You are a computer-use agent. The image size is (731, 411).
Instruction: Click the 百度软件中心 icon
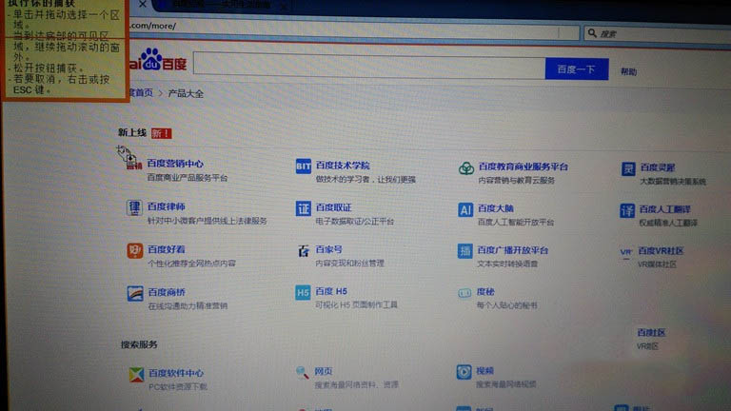134,375
